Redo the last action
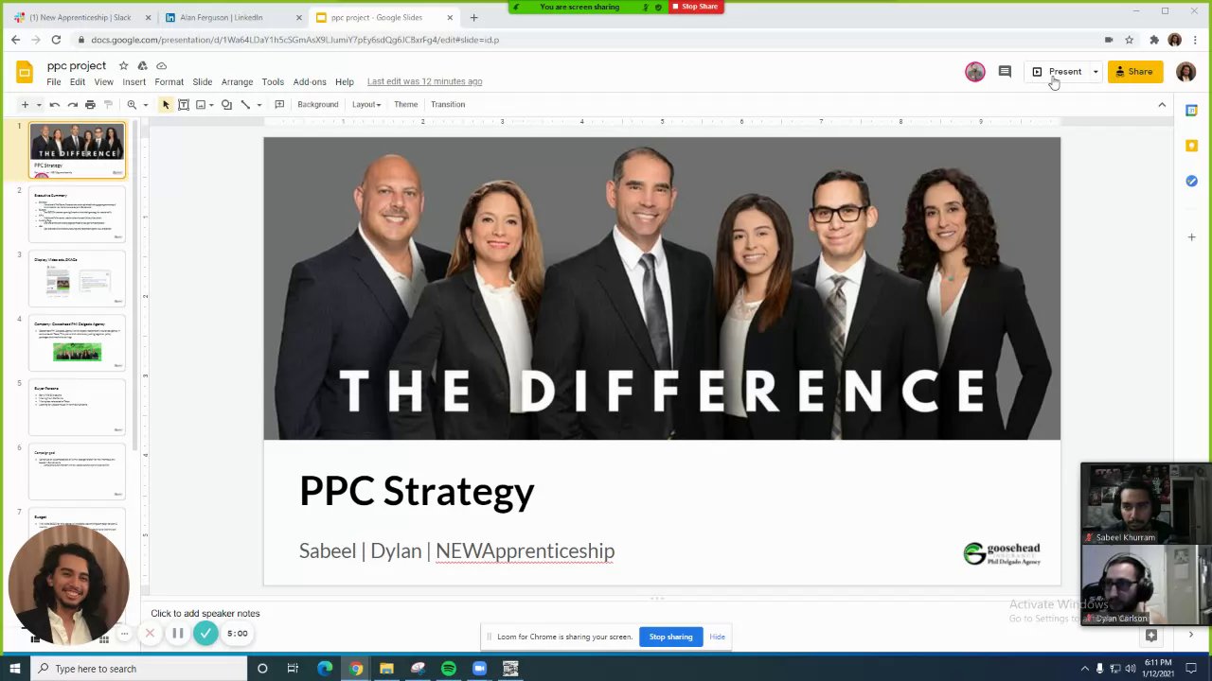This screenshot has width=1212, height=681. click(72, 104)
